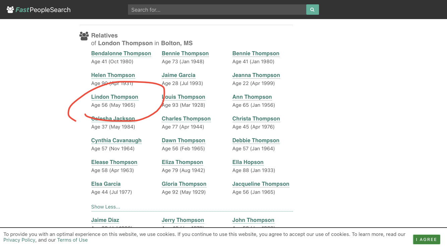This screenshot has width=447, height=251.
Task: Click text 'Age 41 (Oct 1980)'
Action: coord(112,62)
